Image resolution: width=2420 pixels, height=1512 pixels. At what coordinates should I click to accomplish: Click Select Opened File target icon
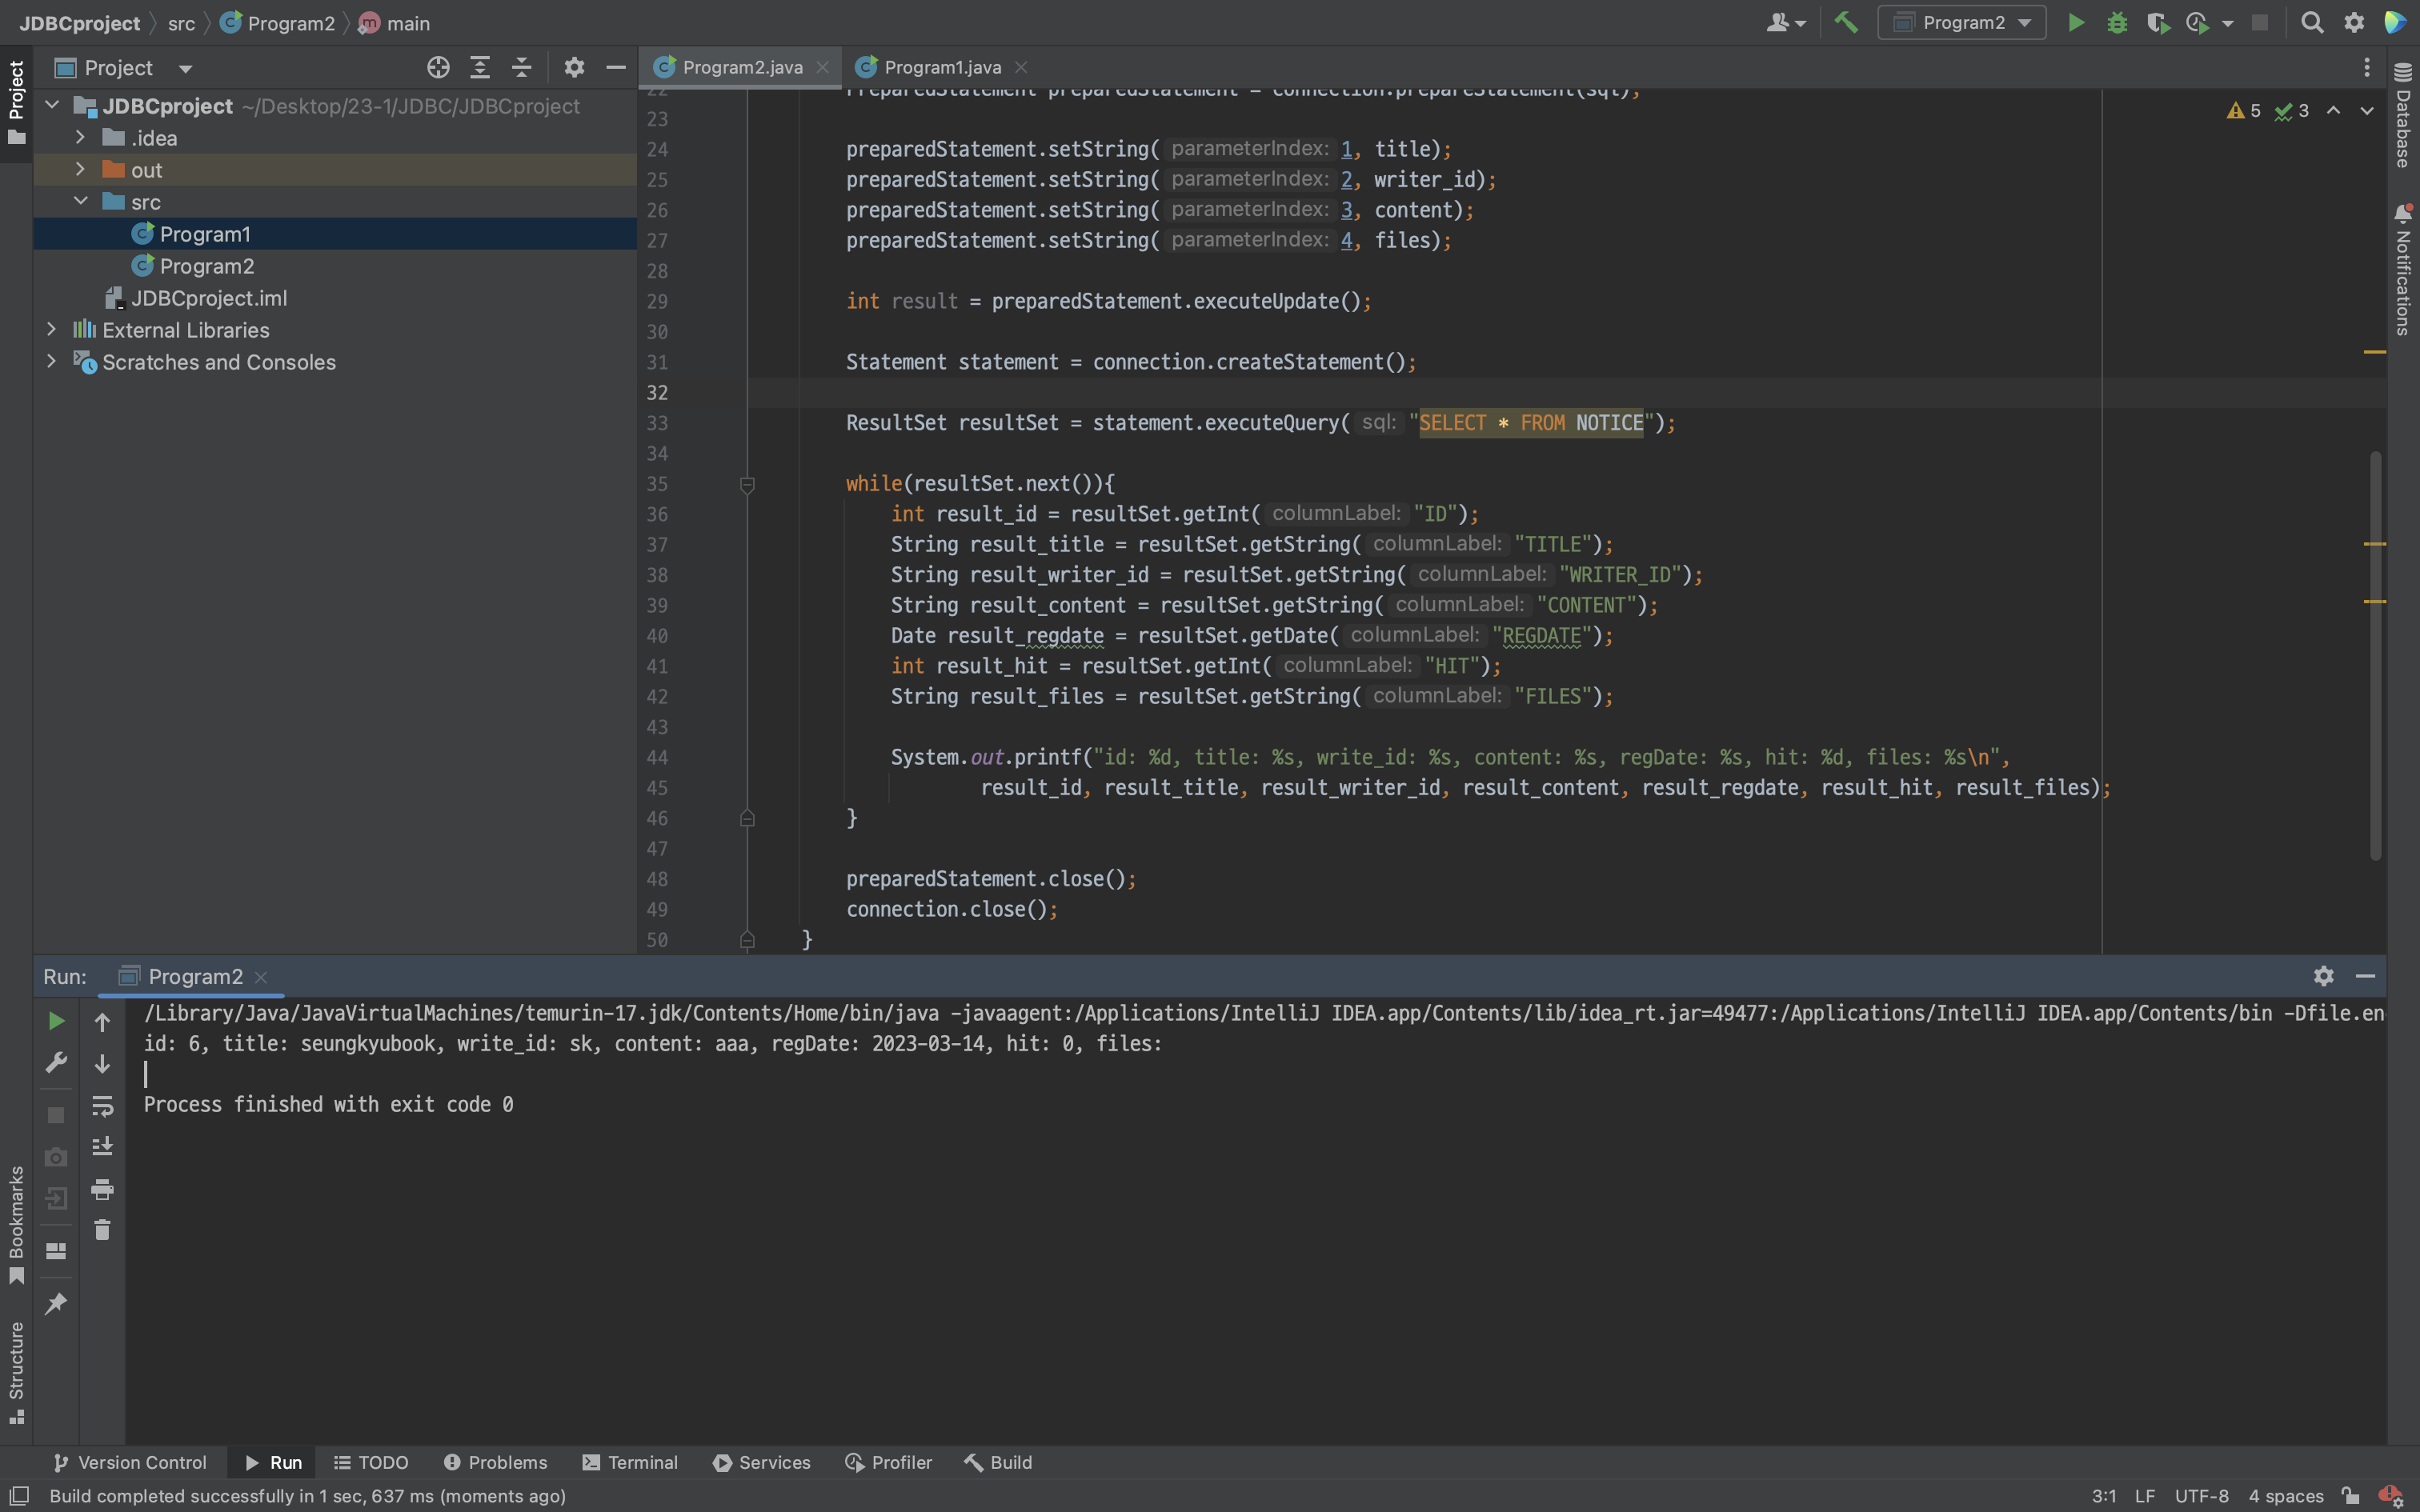[438, 67]
